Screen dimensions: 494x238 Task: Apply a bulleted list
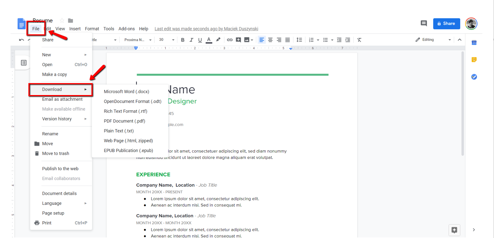click(x=326, y=40)
